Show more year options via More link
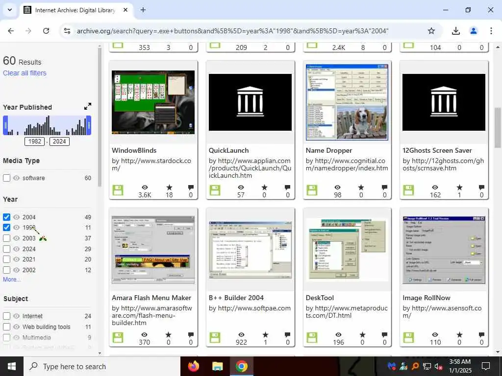This screenshot has height=376, width=502. coord(12,280)
